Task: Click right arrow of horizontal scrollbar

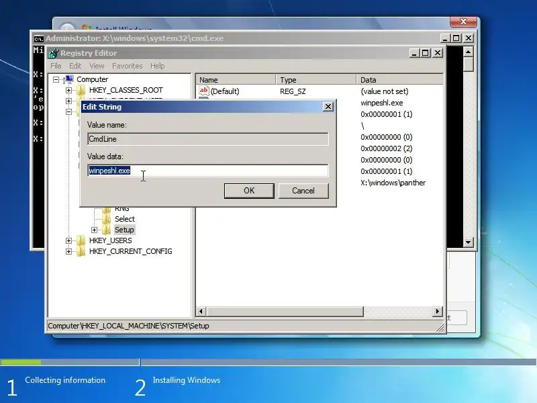Action: click(x=437, y=312)
